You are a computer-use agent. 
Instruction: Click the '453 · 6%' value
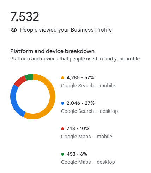(x=77, y=154)
